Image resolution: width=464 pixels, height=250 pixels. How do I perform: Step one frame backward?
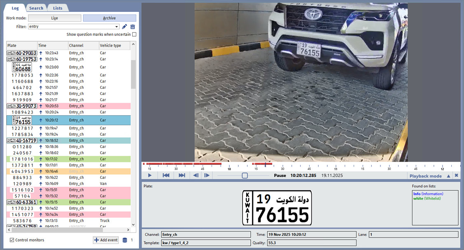(x=196, y=176)
